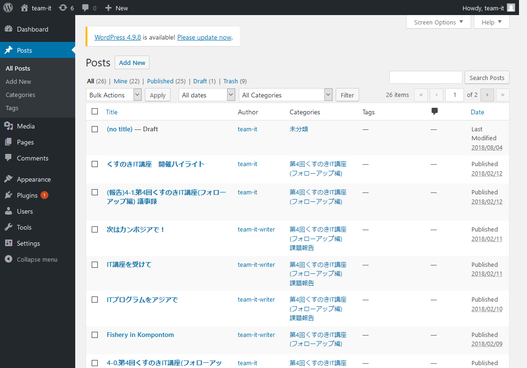Click the Please update now link

[205, 37]
